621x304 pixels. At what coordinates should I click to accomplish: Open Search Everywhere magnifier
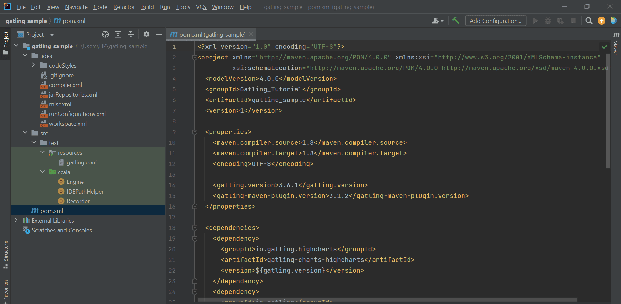pyautogui.click(x=589, y=21)
